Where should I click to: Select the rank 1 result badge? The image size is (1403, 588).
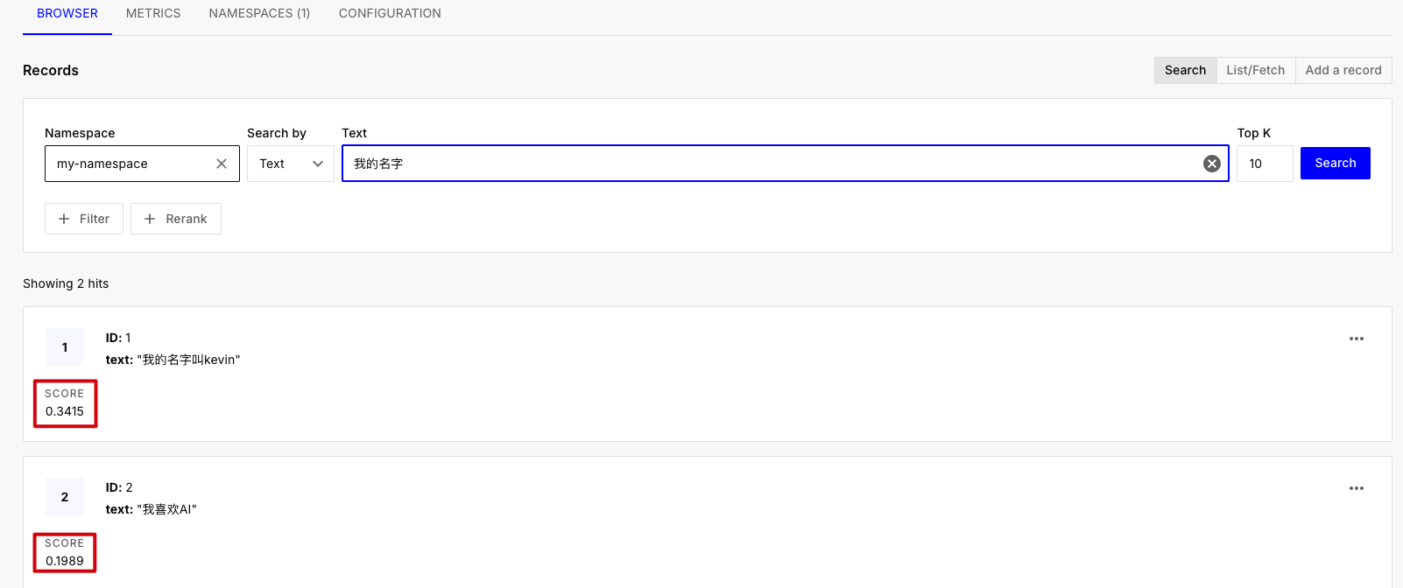65,347
